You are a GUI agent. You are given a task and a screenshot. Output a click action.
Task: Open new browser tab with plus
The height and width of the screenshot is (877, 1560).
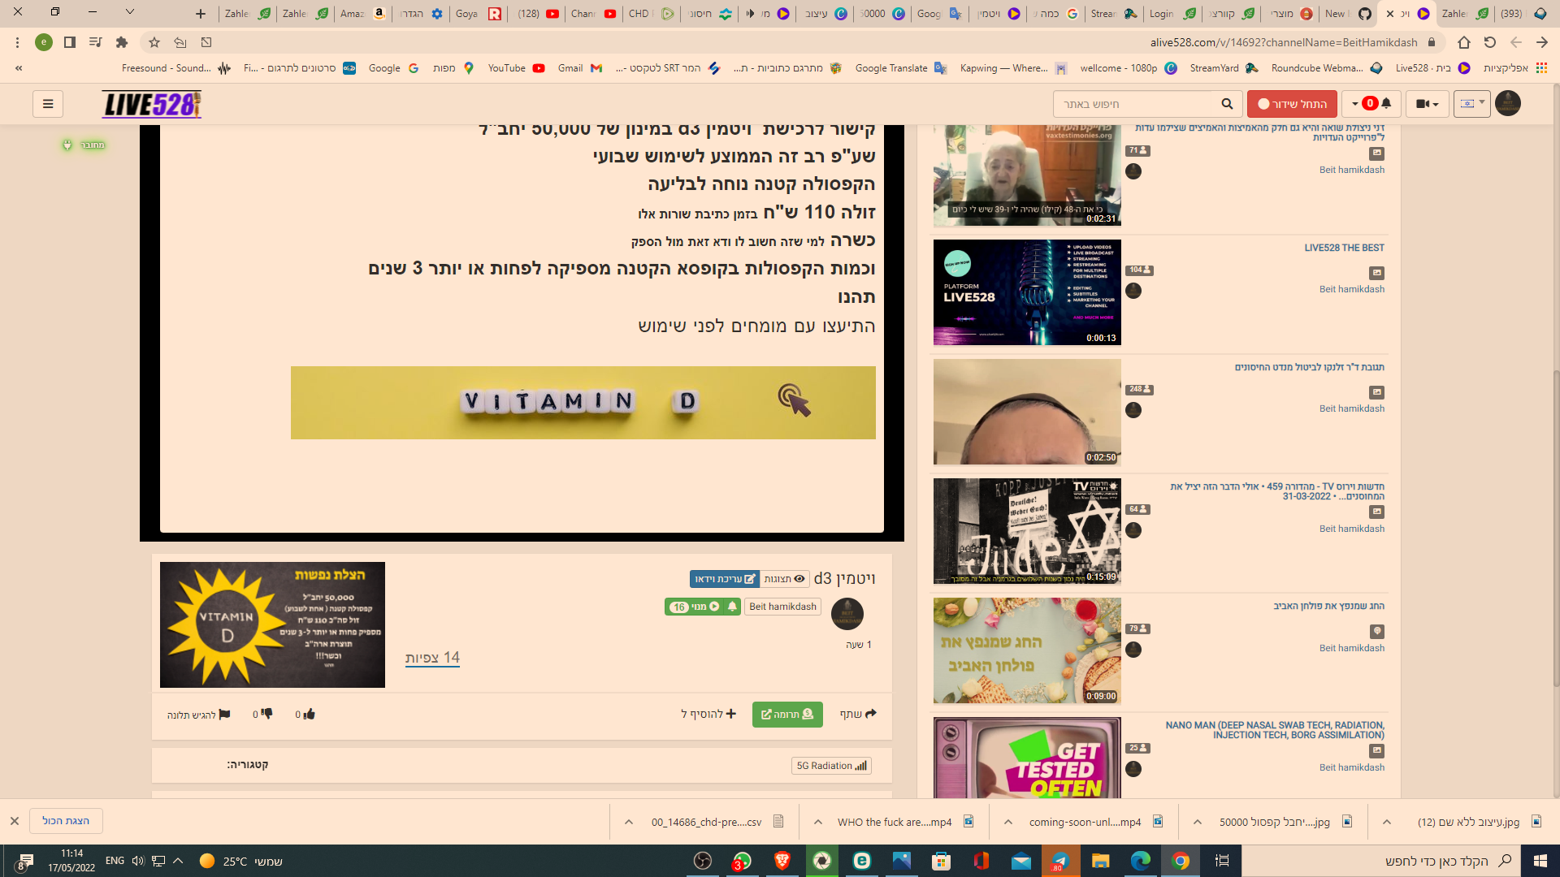[201, 14]
